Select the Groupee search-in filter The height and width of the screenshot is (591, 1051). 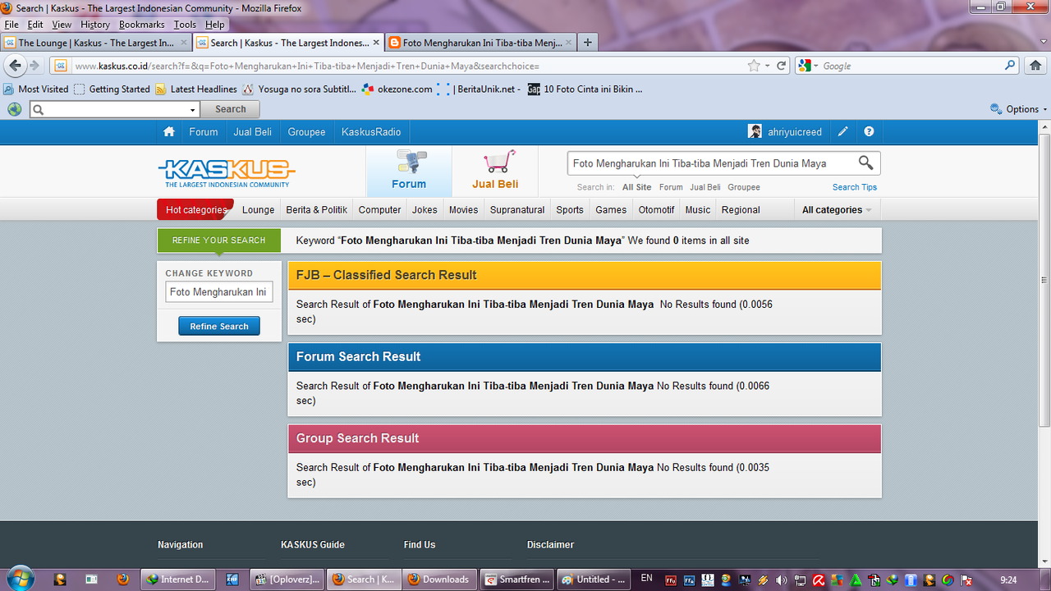pyautogui.click(x=744, y=187)
